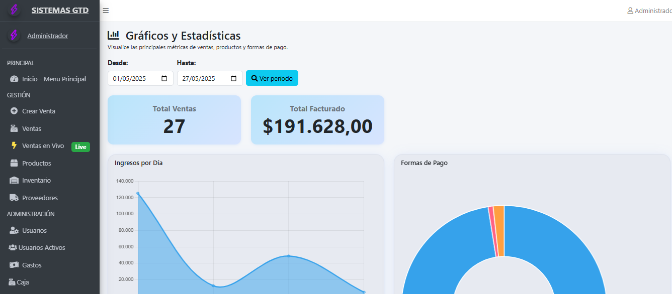Screen dimensions: 672x294
Task: Click the Desde date input field
Action: tap(133, 78)
